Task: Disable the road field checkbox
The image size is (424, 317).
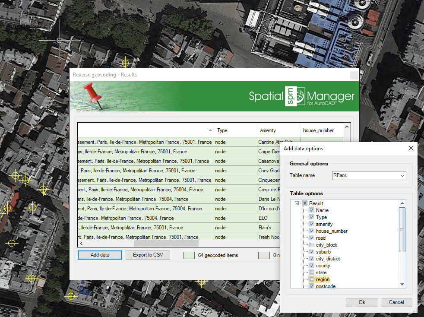Action: [x=312, y=238]
